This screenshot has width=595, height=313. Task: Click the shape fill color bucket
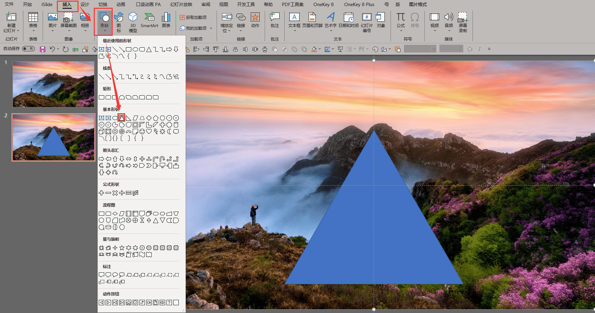314,49
